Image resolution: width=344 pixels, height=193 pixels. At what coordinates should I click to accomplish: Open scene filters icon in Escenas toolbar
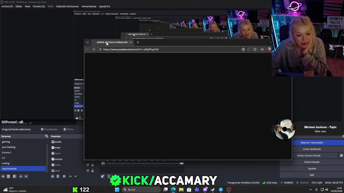click(x=15, y=176)
